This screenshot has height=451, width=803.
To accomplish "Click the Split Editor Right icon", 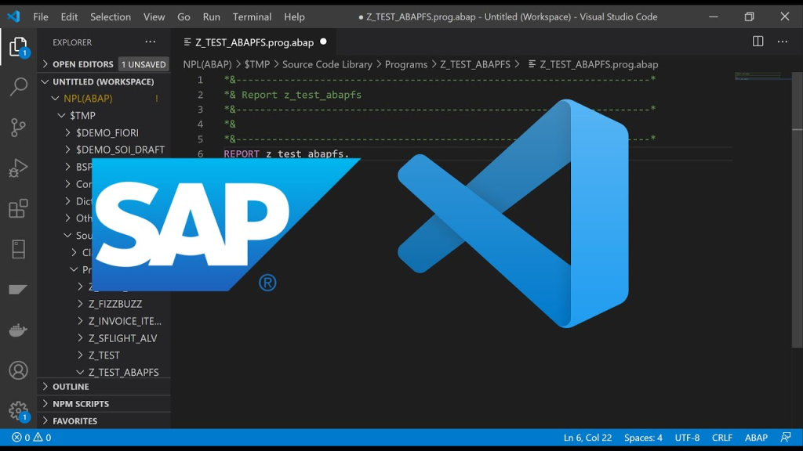I will [x=758, y=41].
